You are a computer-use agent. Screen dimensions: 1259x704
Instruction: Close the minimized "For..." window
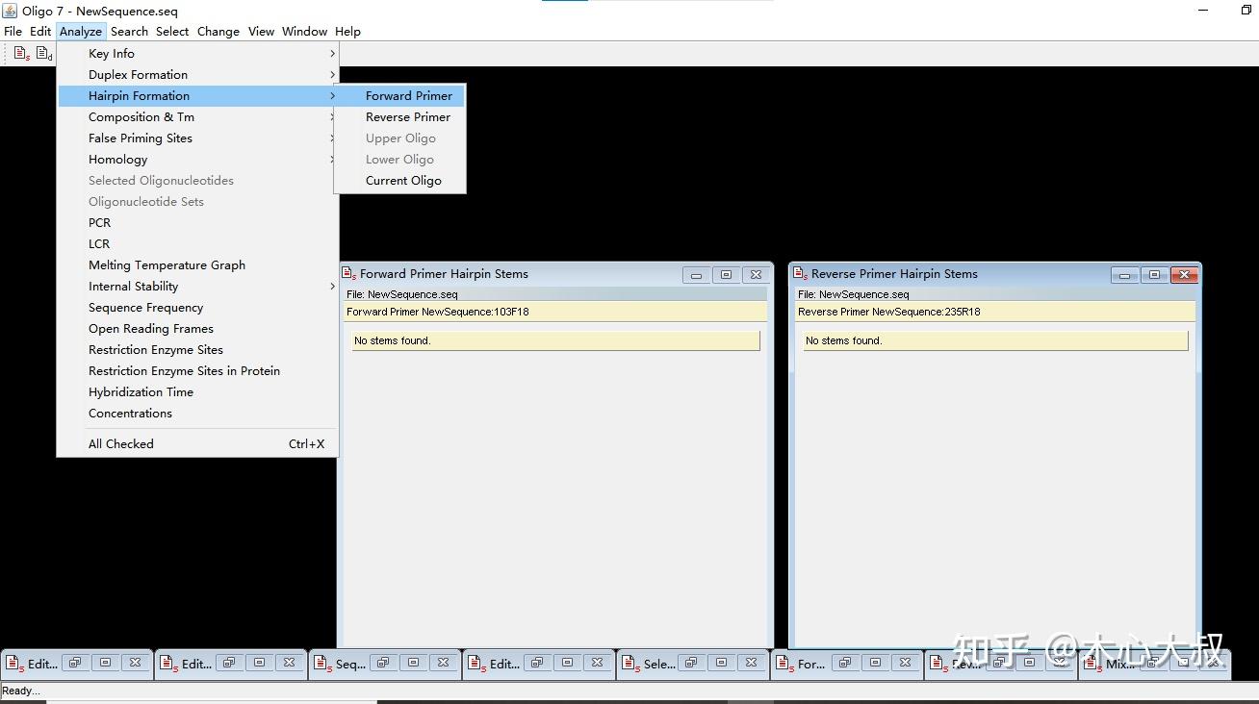pos(905,663)
